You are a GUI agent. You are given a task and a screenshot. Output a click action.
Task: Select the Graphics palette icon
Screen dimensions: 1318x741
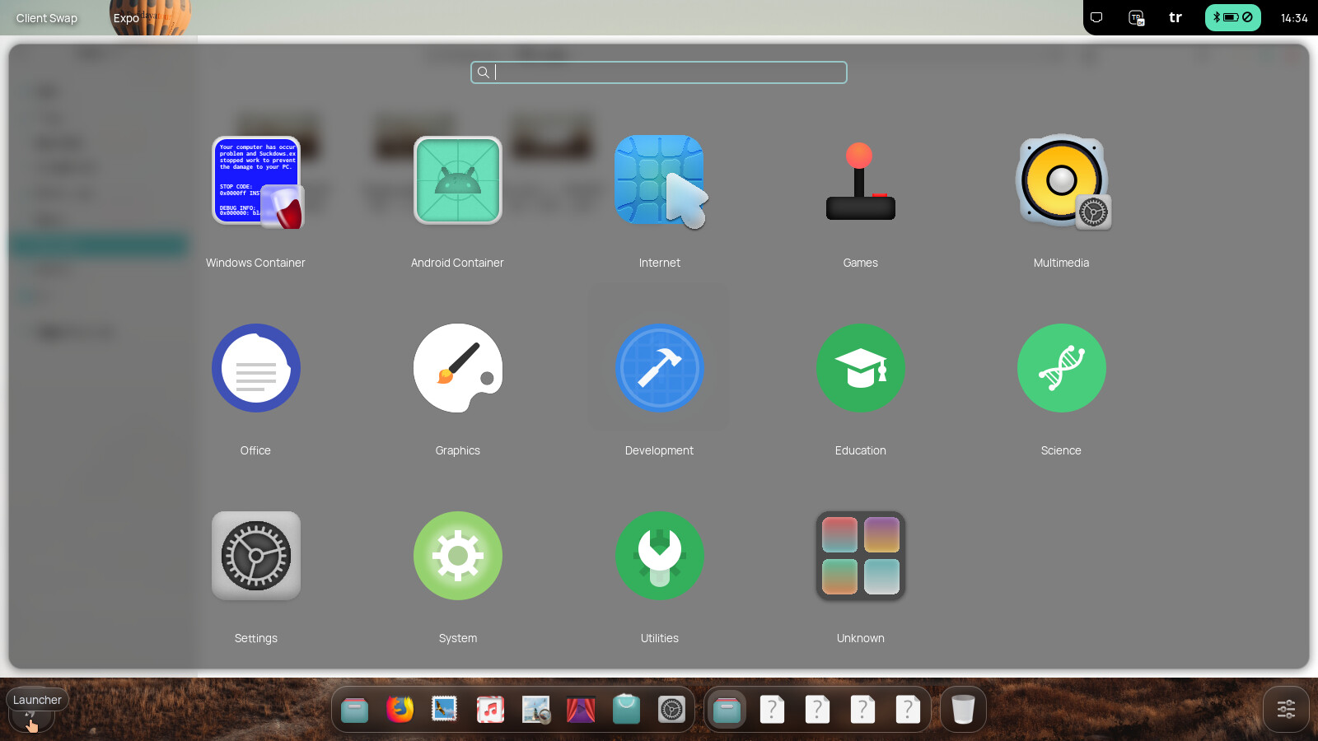(x=457, y=368)
